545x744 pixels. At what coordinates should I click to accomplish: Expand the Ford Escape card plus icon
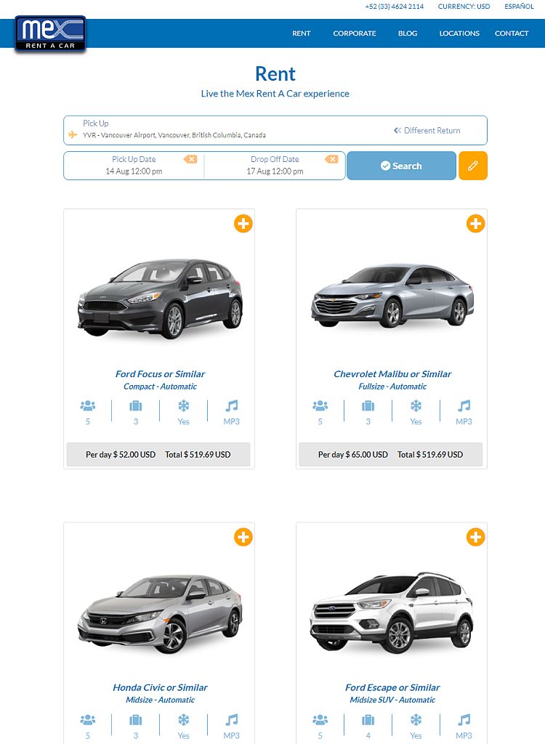click(x=475, y=537)
